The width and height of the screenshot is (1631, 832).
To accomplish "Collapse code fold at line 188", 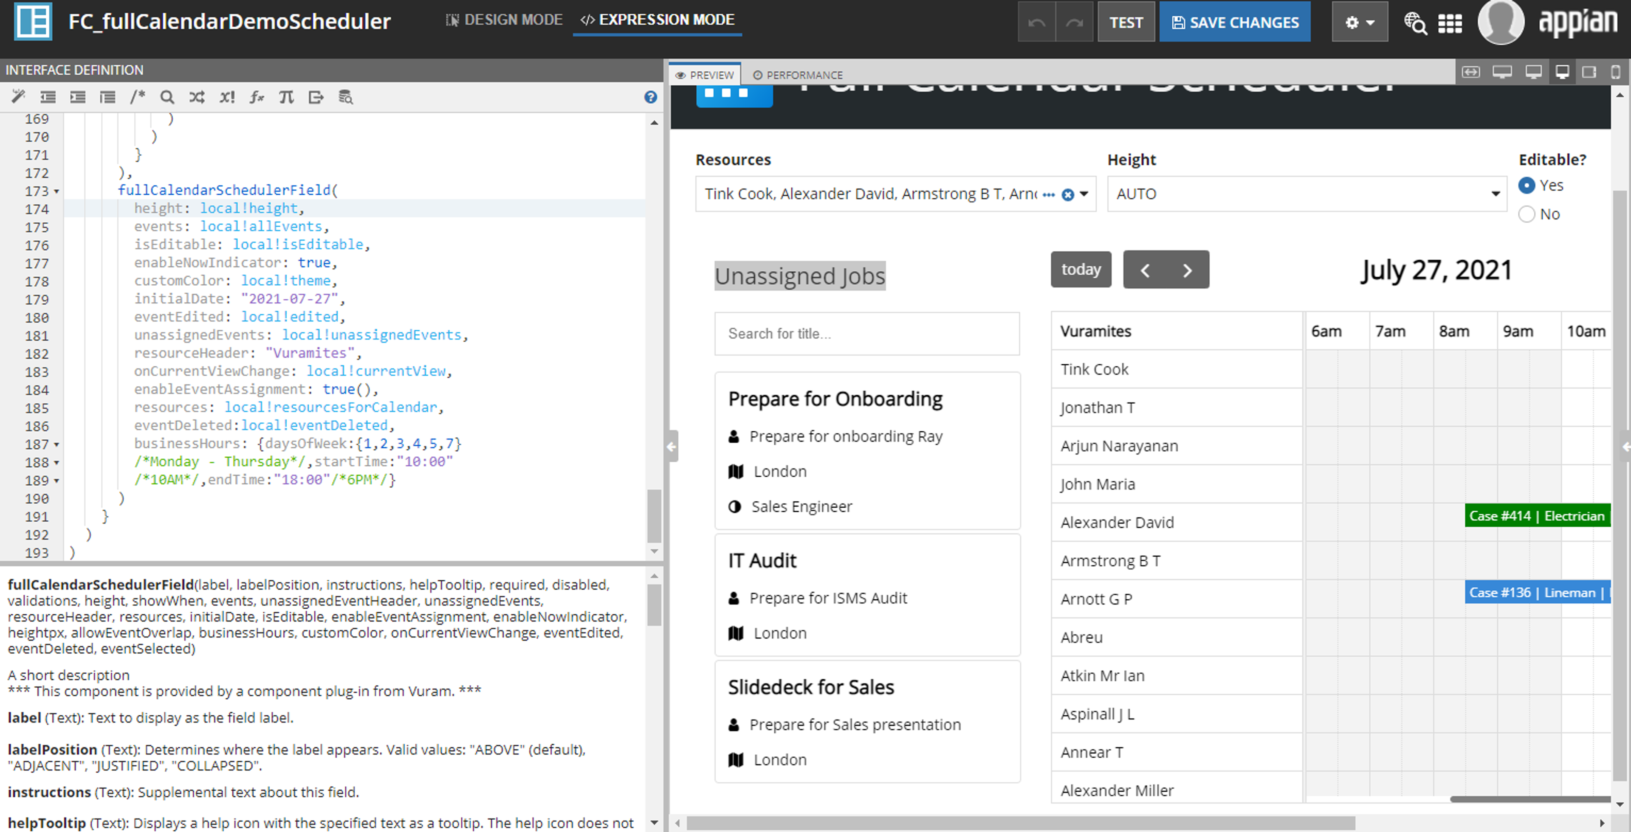I will 56,463.
